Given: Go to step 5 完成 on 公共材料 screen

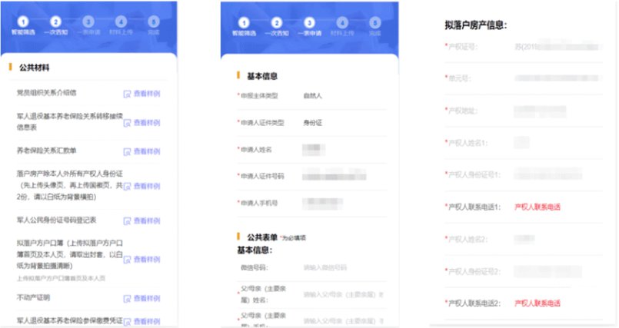Looking at the screenshot, I should click(x=153, y=25).
